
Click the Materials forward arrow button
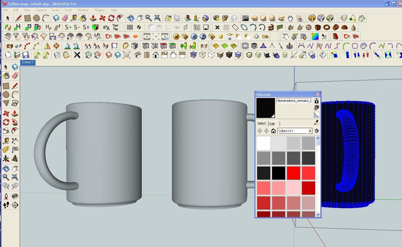click(266, 131)
